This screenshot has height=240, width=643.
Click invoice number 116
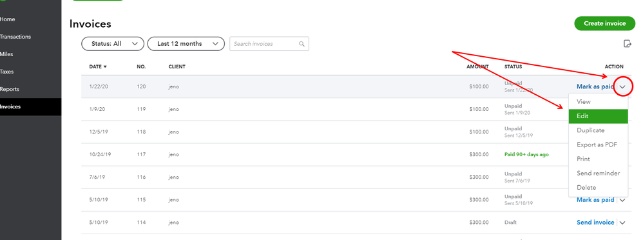141,177
